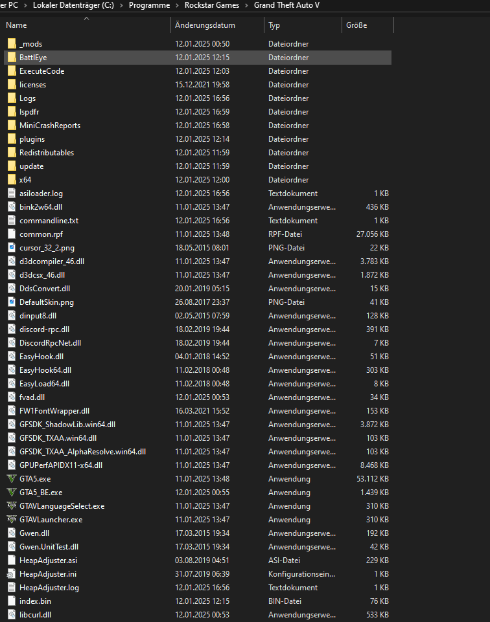The width and height of the screenshot is (490, 622).
Task: Select DiscordRpcNet.dll file name
Action: (x=50, y=343)
